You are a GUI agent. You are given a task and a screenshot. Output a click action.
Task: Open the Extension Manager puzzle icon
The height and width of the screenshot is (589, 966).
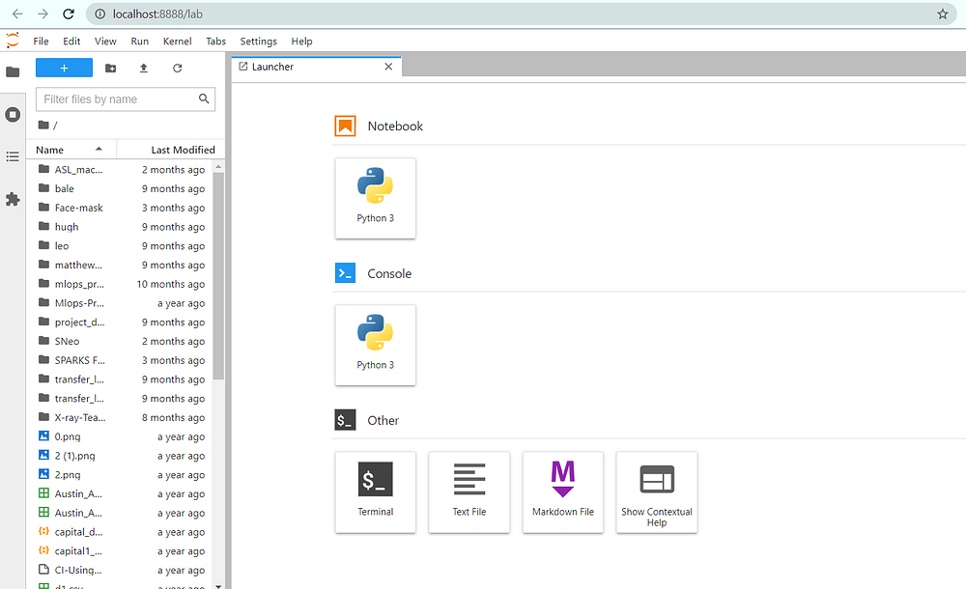[13, 199]
